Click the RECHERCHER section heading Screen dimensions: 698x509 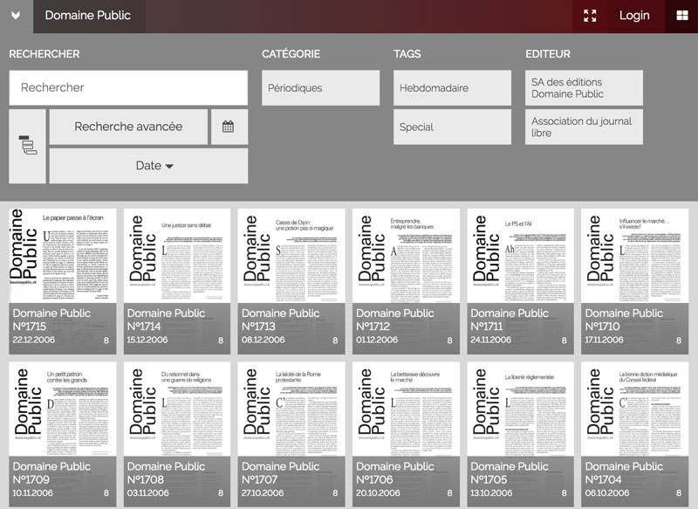coord(44,54)
